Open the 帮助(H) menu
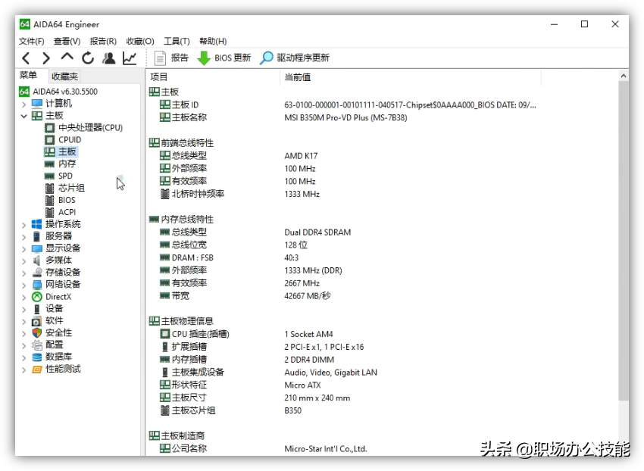The image size is (644, 471). pyautogui.click(x=213, y=42)
